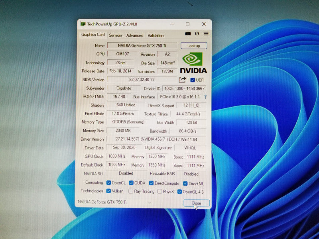Image resolution: width=319 pixels, height=239 pixels.
Task: Go to the Validation tab
Action: pos(156,35)
